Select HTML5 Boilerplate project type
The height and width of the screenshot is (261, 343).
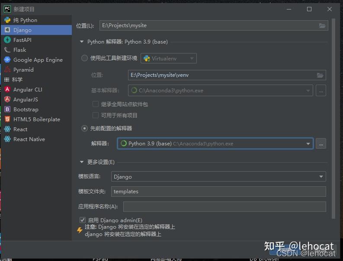point(36,119)
